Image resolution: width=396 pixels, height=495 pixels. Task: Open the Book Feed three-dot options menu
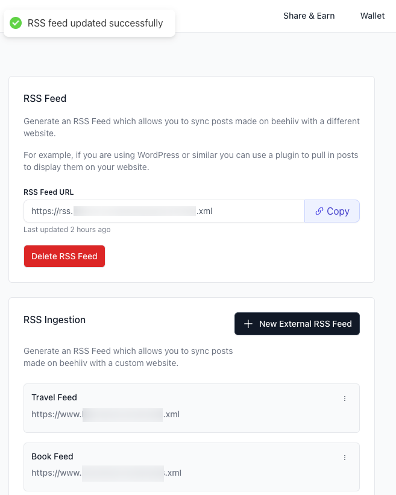click(345, 458)
